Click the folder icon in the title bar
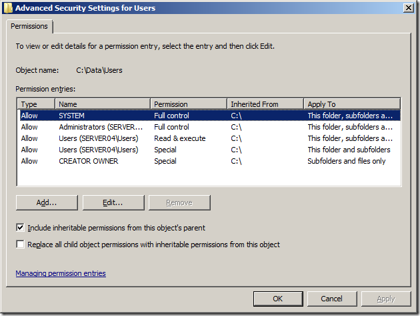 tap(7, 7)
